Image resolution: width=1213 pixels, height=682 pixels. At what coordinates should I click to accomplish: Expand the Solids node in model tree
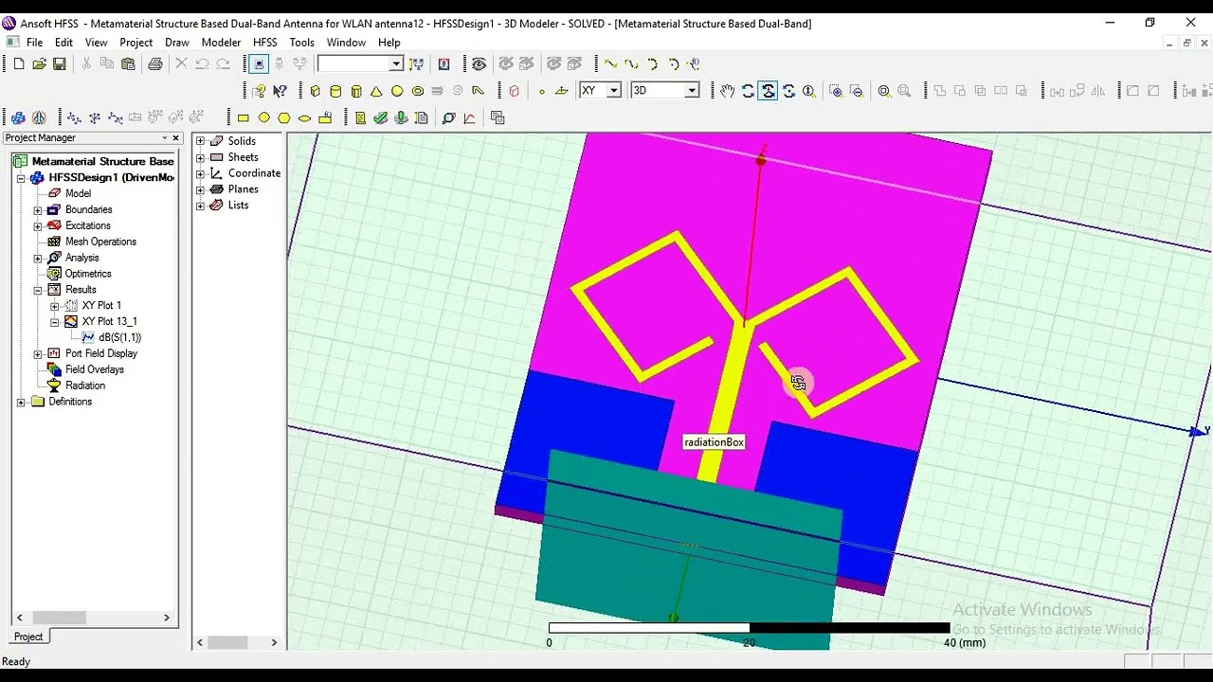pyautogui.click(x=200, y=141)
